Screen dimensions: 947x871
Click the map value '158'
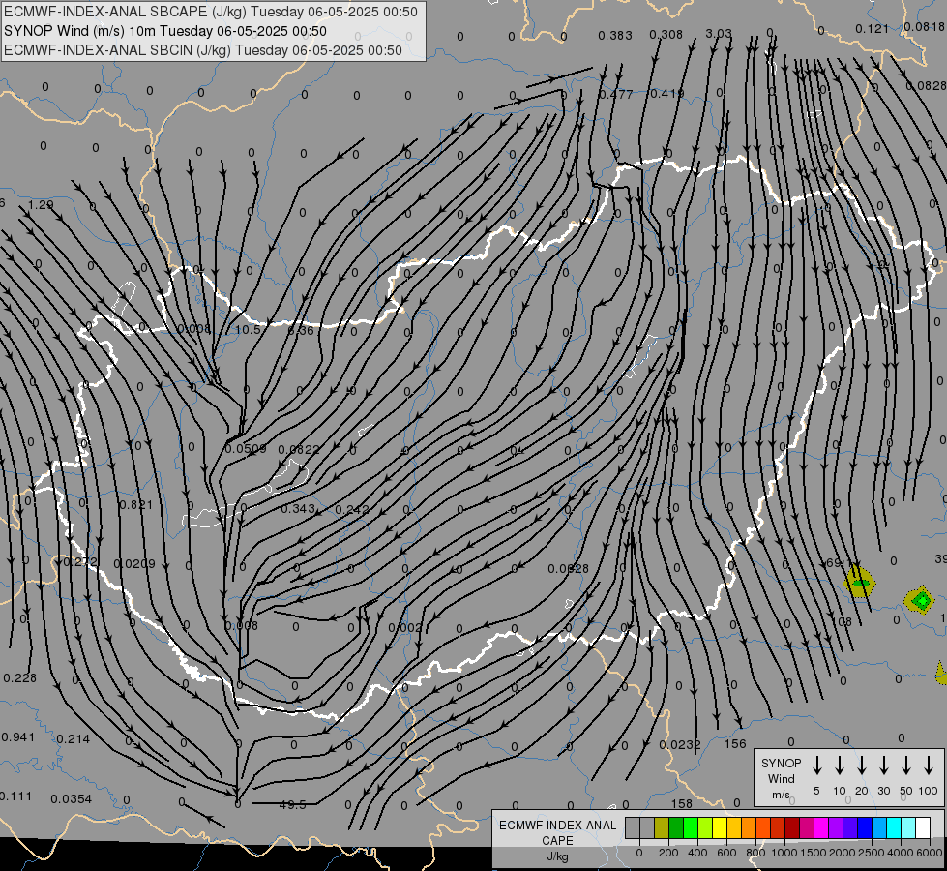click(x=681, y=804)
